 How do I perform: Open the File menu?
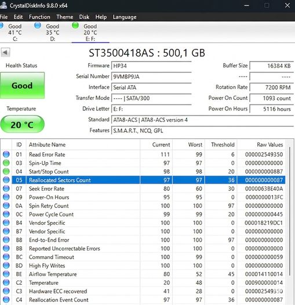pos(3,17)
